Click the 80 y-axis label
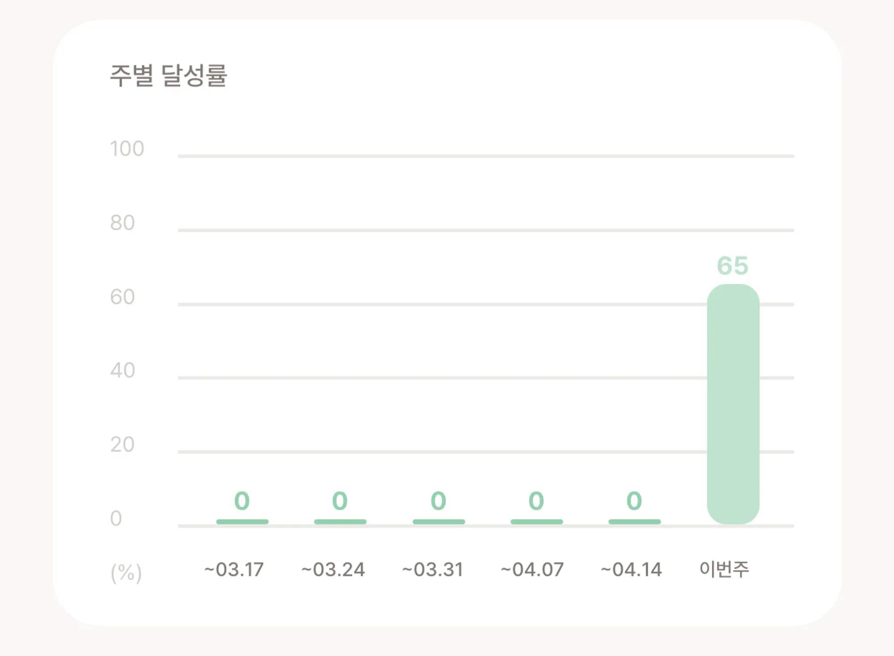 click(122, 223)
